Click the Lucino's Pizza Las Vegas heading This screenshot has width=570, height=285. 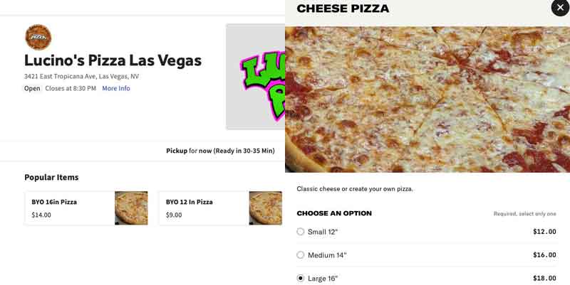coord(113,60)
